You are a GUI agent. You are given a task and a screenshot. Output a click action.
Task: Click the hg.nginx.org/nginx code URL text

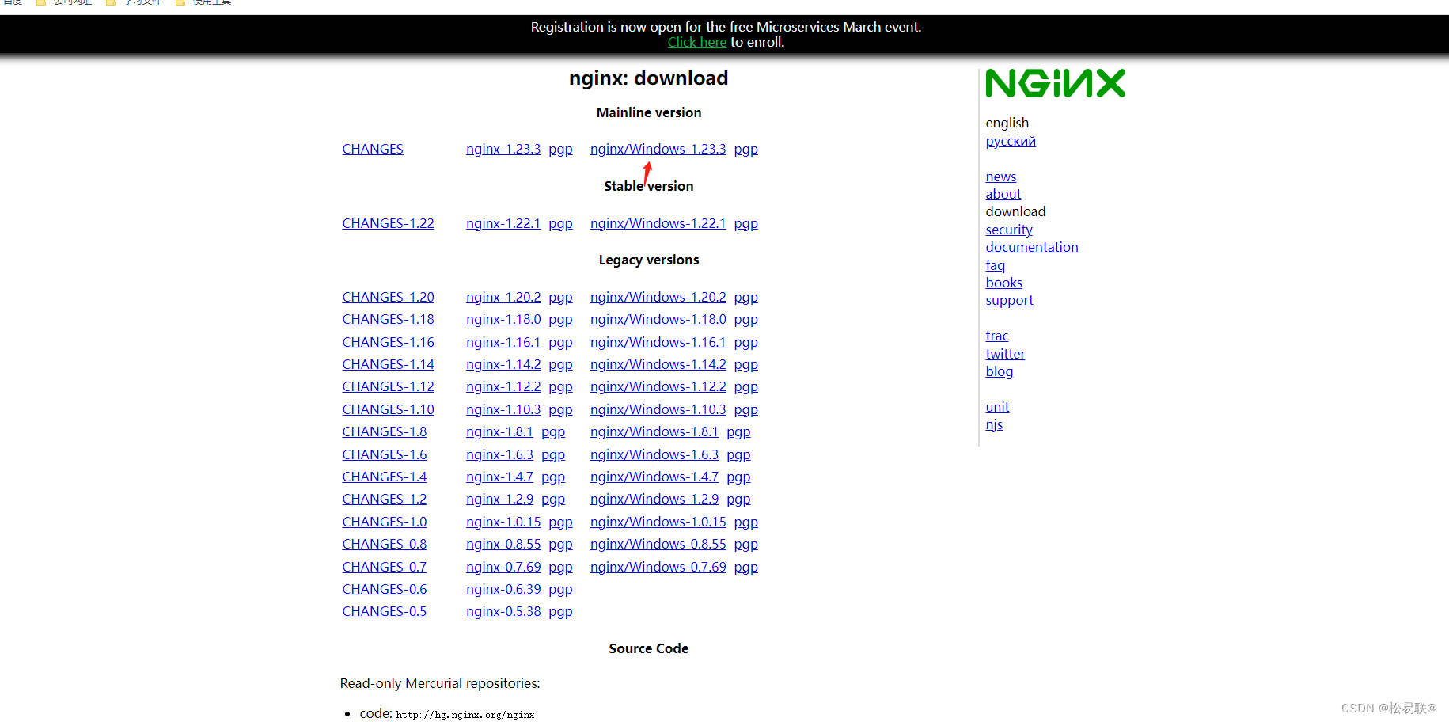pyautogui.click(x=465, y=715)
